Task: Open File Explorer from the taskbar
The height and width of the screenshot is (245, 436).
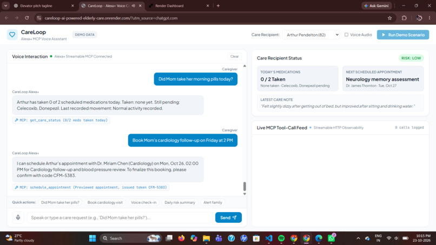Action: pyautogui.click(x=206, y=239)
